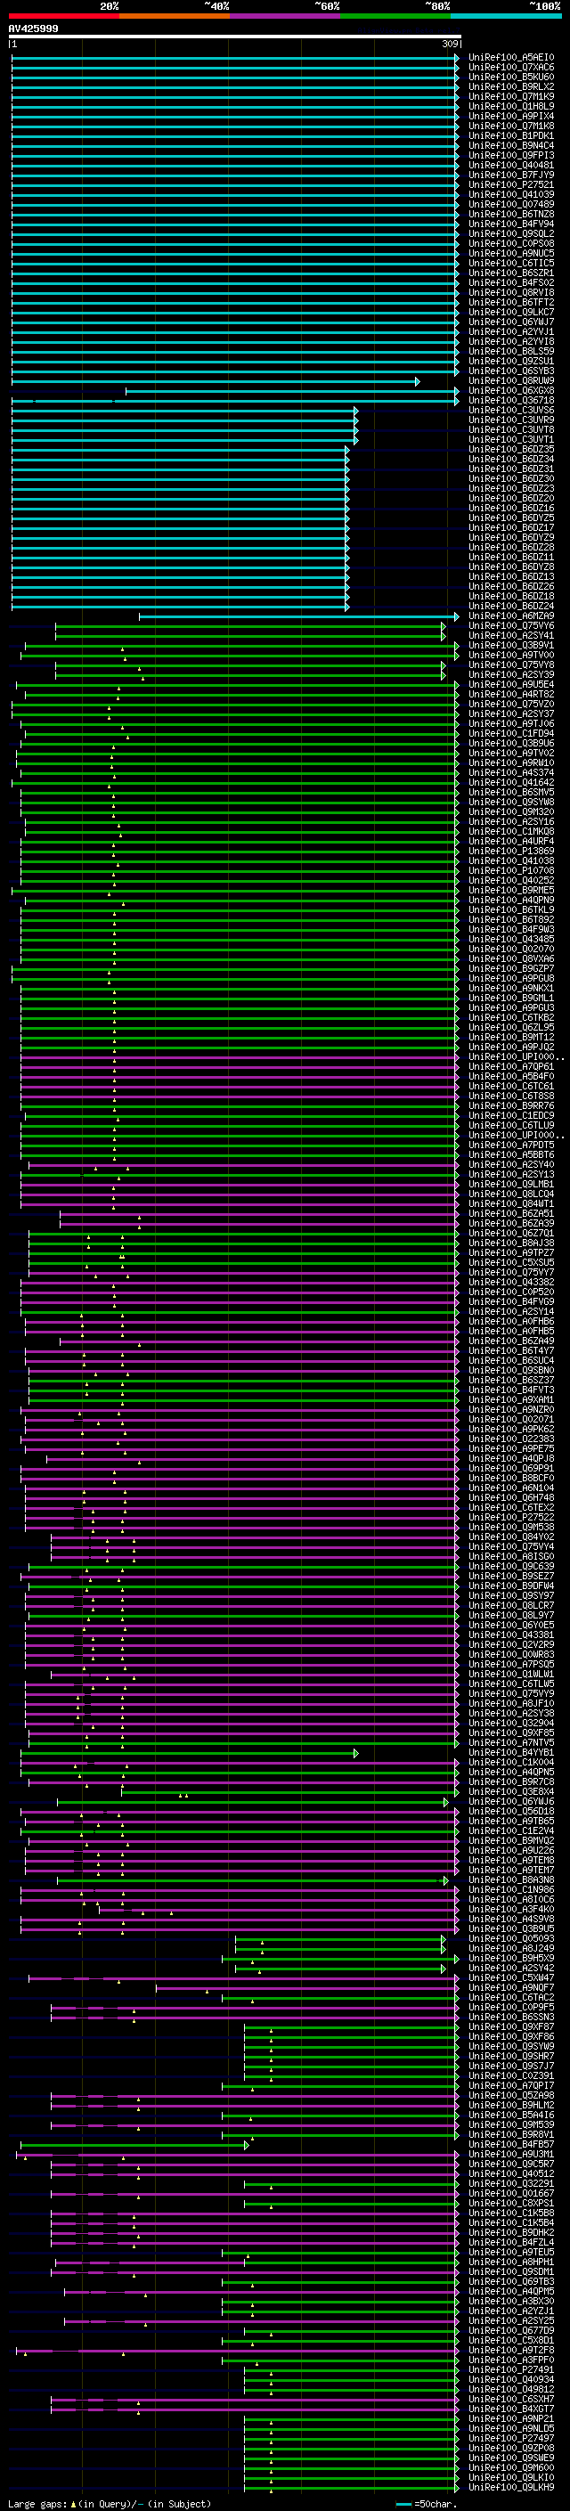Select hit label UniRef100_Q01667

click(x=511, y=2194)
